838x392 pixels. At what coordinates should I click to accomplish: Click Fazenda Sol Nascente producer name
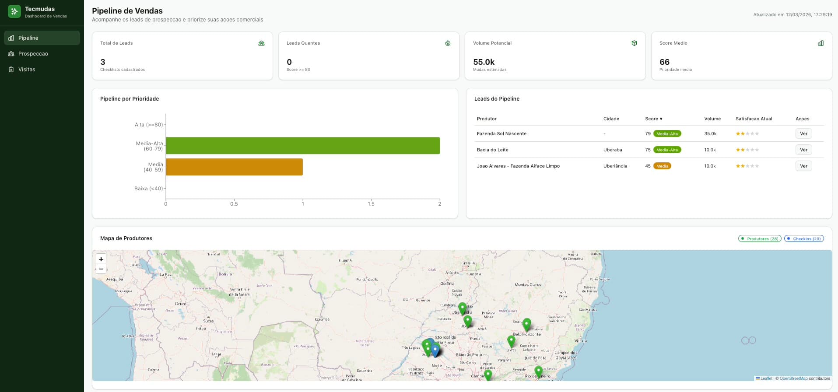click(x=501, y=134)
